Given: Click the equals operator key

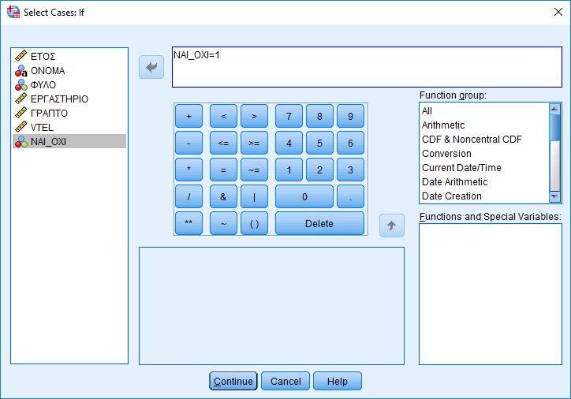Looking at the screenshot, I should [223, 170].
